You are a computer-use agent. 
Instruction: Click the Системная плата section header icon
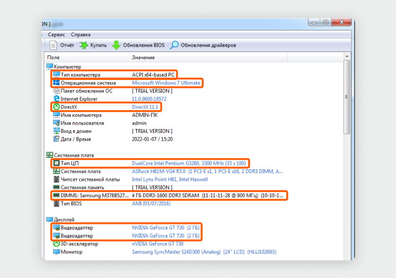pyautogui.click(x=50, y=155)
